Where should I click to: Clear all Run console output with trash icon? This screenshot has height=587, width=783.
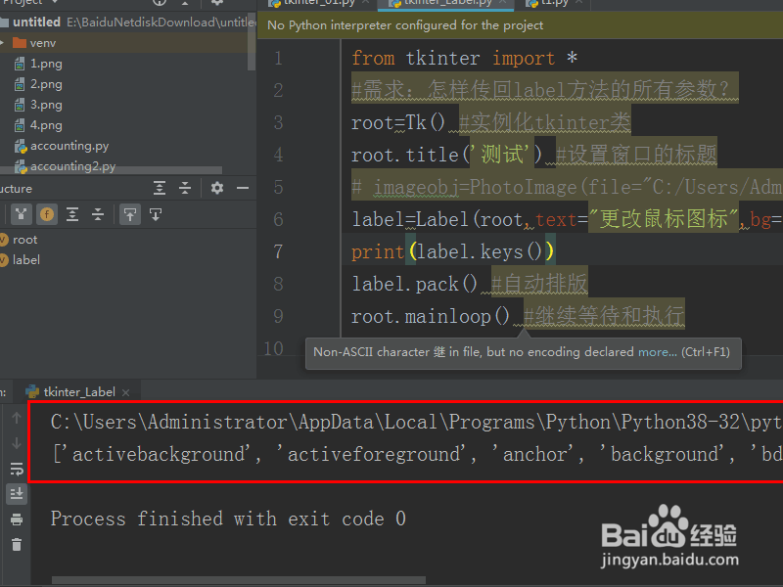[16, 544]
